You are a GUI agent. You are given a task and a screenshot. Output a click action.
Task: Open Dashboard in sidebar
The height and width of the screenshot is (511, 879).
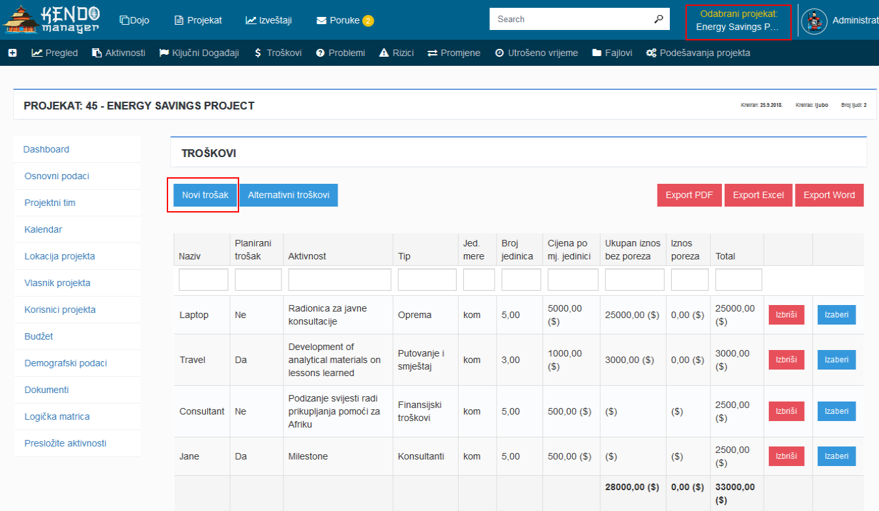point(78,149)
